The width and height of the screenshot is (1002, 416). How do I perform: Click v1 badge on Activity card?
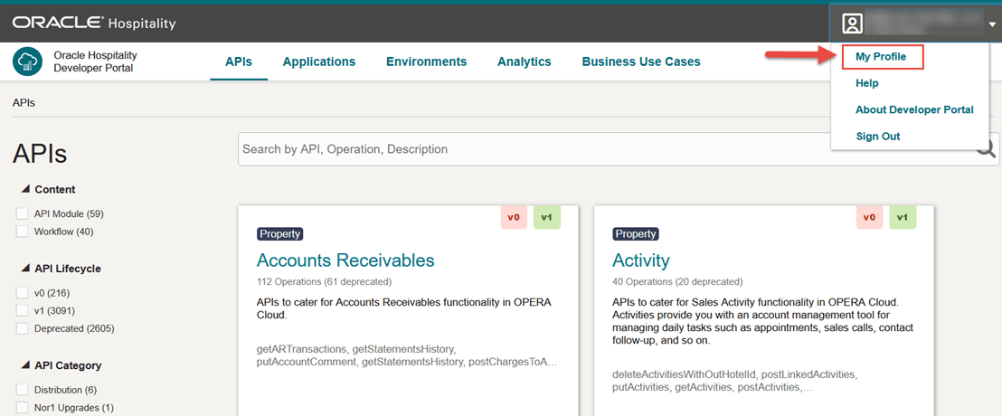[x=903, y=217]
